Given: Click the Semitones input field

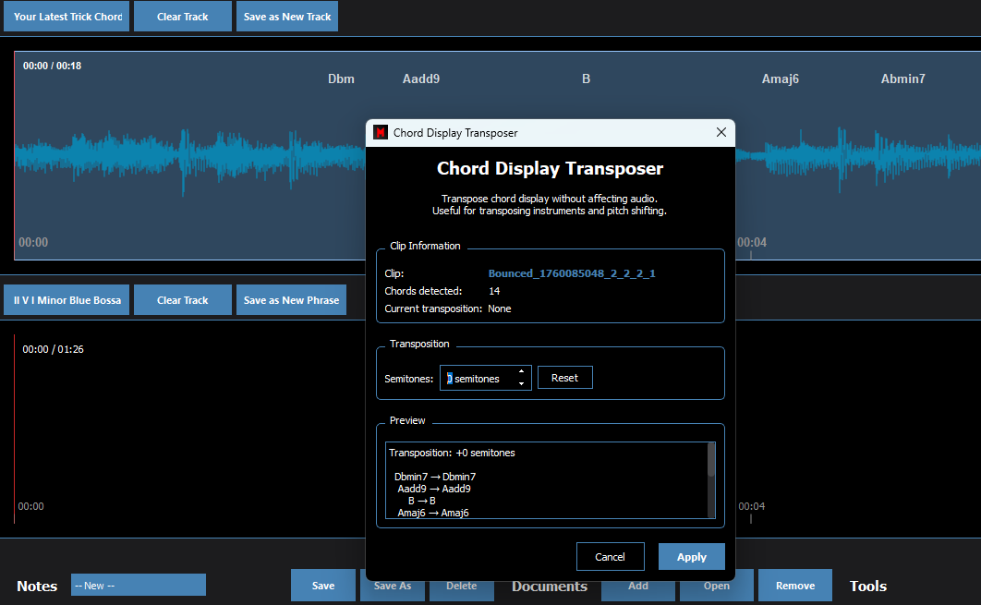Looking at the screenshot, I should [x=478, y=379].
